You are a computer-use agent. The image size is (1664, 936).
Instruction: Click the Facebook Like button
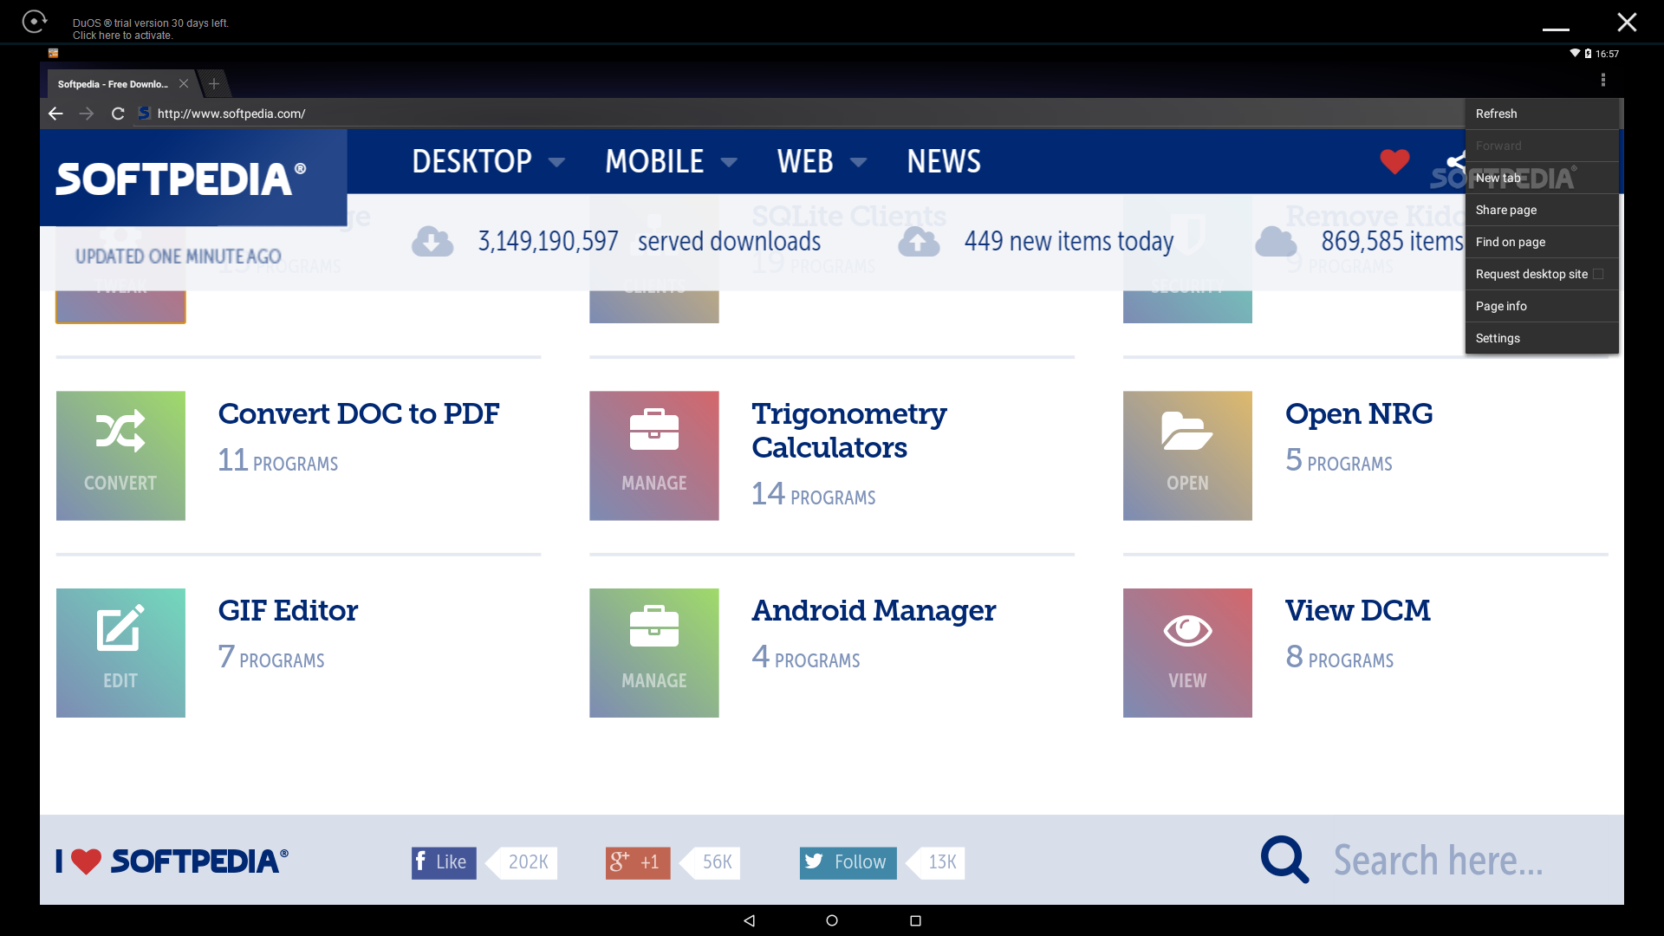[x=444, y=862]
